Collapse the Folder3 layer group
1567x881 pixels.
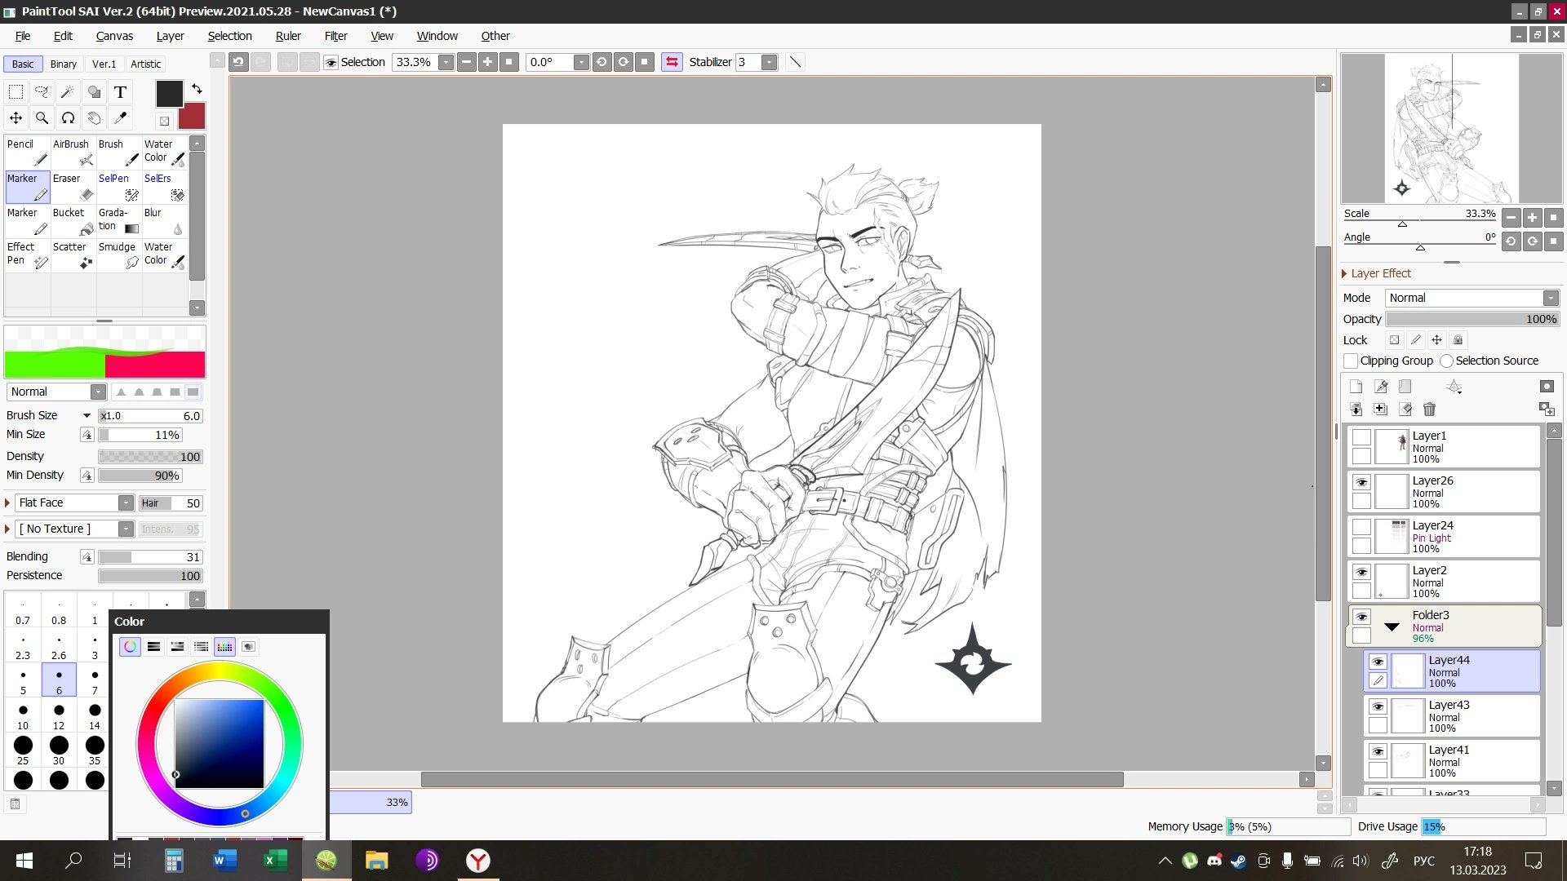pos(1392,626)
